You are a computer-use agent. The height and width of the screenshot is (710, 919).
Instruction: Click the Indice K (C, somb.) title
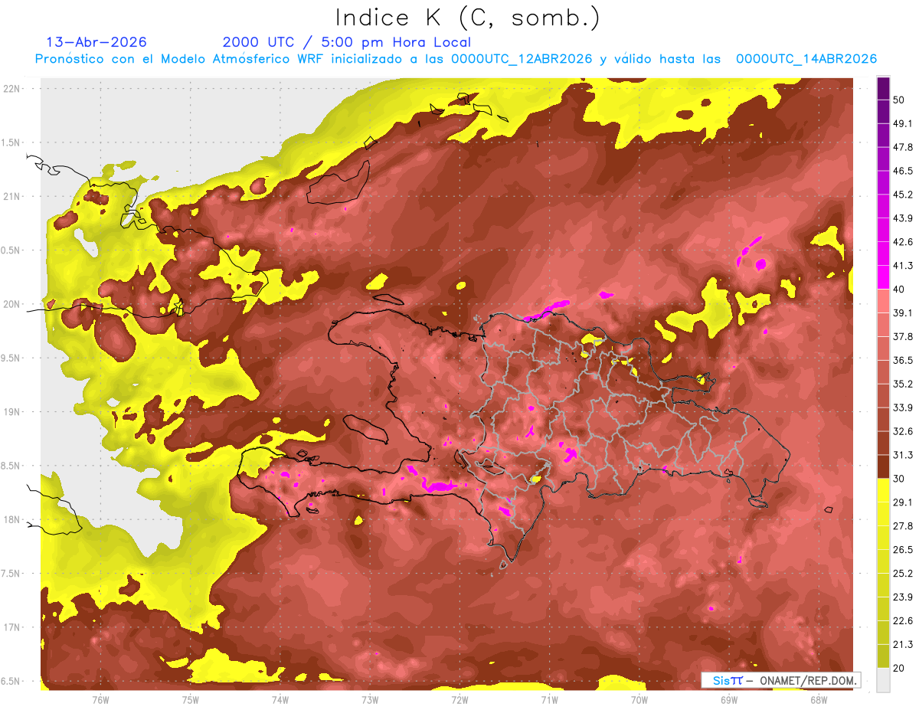(x=467, y=17)
